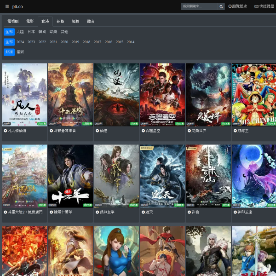Open the 吞噬星空 poster
The image size is (276, 276).
click(x=162, y=94)
